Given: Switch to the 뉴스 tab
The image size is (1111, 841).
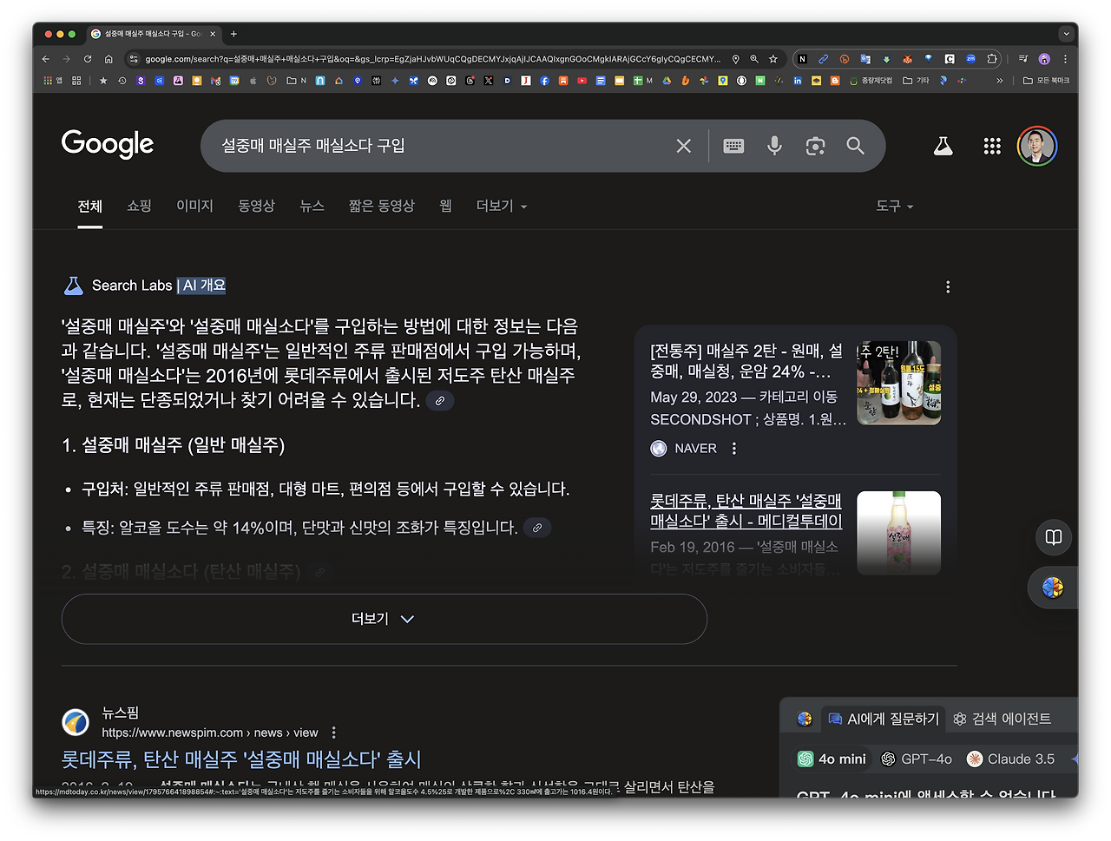Looking at the screenshot, I should coord(312,206).
